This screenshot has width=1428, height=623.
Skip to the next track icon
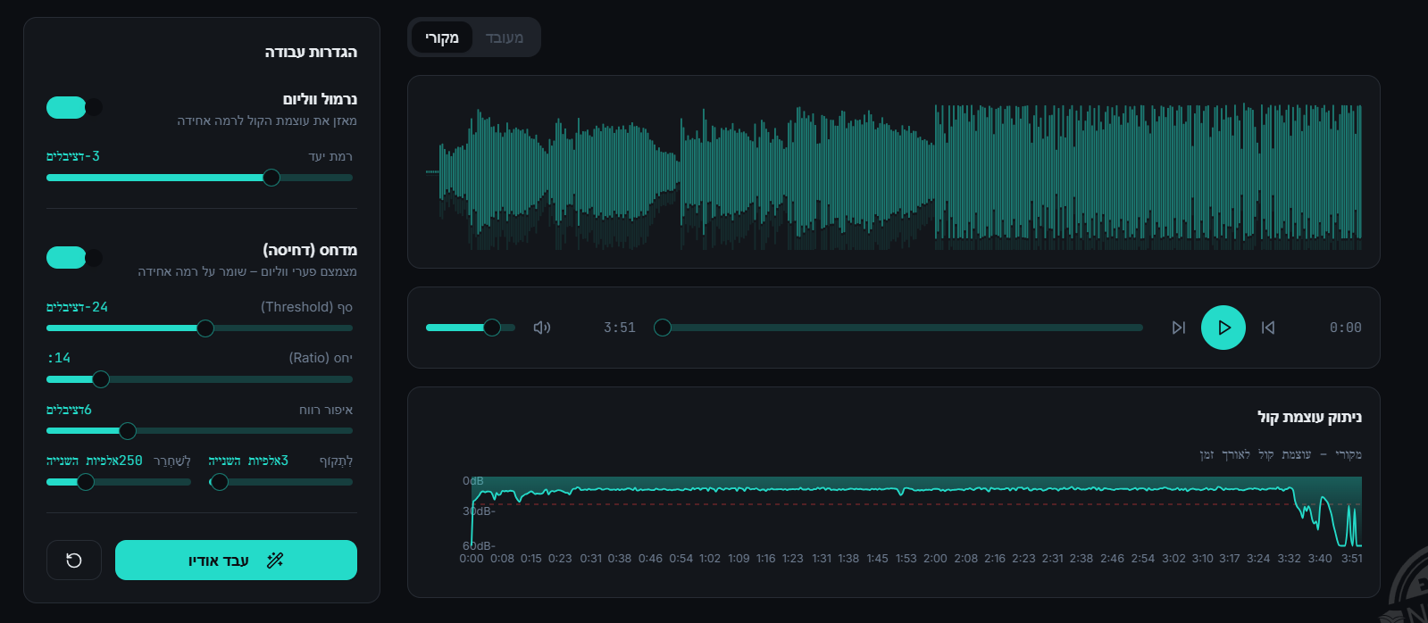pos(1178,328)
